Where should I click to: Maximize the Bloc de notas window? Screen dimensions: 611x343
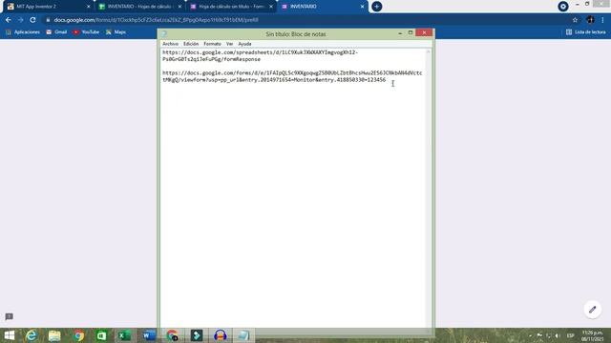[x=411, y=33]
